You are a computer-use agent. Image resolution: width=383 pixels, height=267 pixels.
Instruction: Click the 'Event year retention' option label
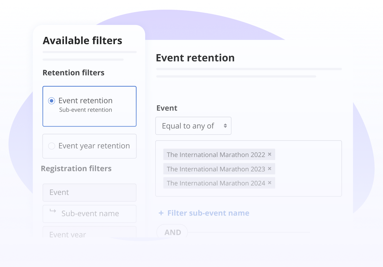pyautogui.click(x=94, y=146)
